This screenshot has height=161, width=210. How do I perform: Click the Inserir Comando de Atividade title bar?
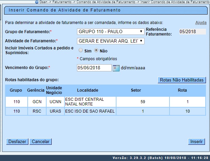tap(106, 10)
